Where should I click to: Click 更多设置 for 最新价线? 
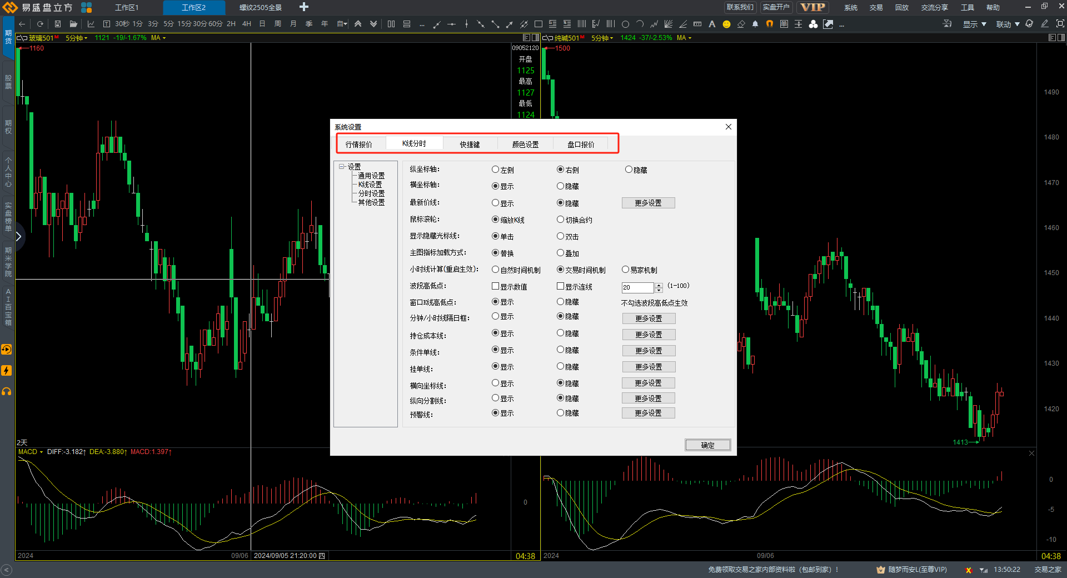pos(648,203)
